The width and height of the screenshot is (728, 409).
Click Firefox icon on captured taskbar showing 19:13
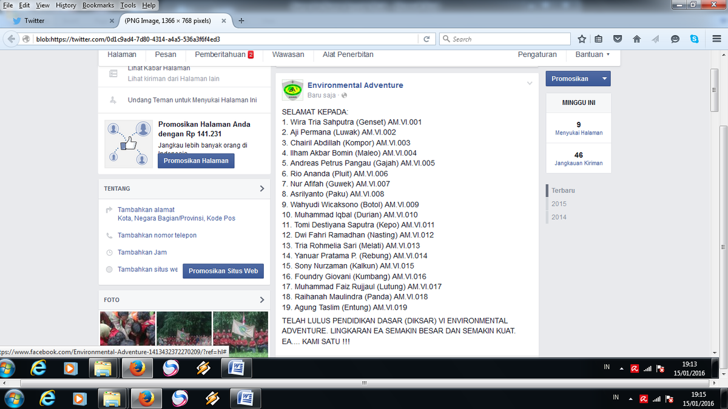[x=137, y=368]
